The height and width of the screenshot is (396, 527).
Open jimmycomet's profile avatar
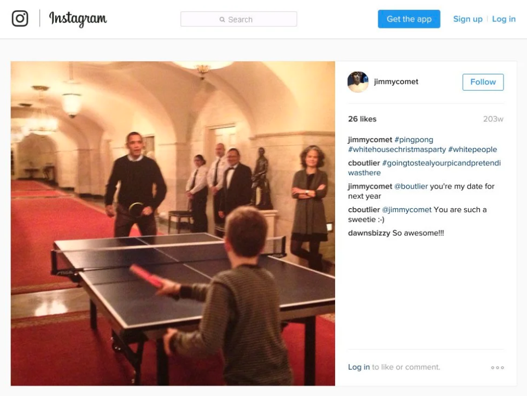pyautogui.click(x=358, y=81)
